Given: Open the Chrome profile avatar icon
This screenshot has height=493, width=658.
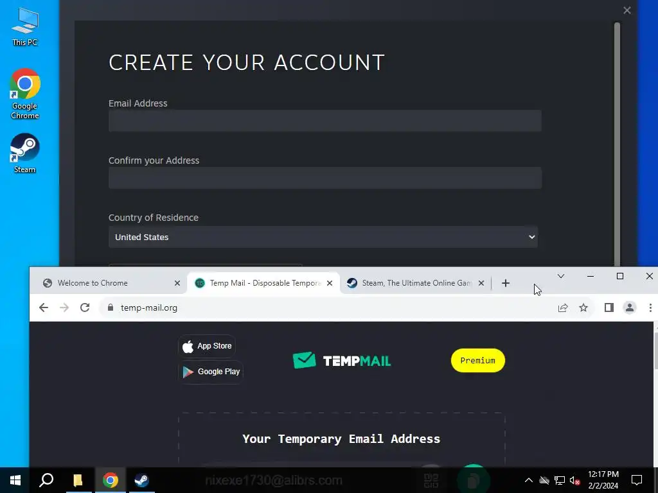Looking at the screenshot, I should [x=630, y=307].
